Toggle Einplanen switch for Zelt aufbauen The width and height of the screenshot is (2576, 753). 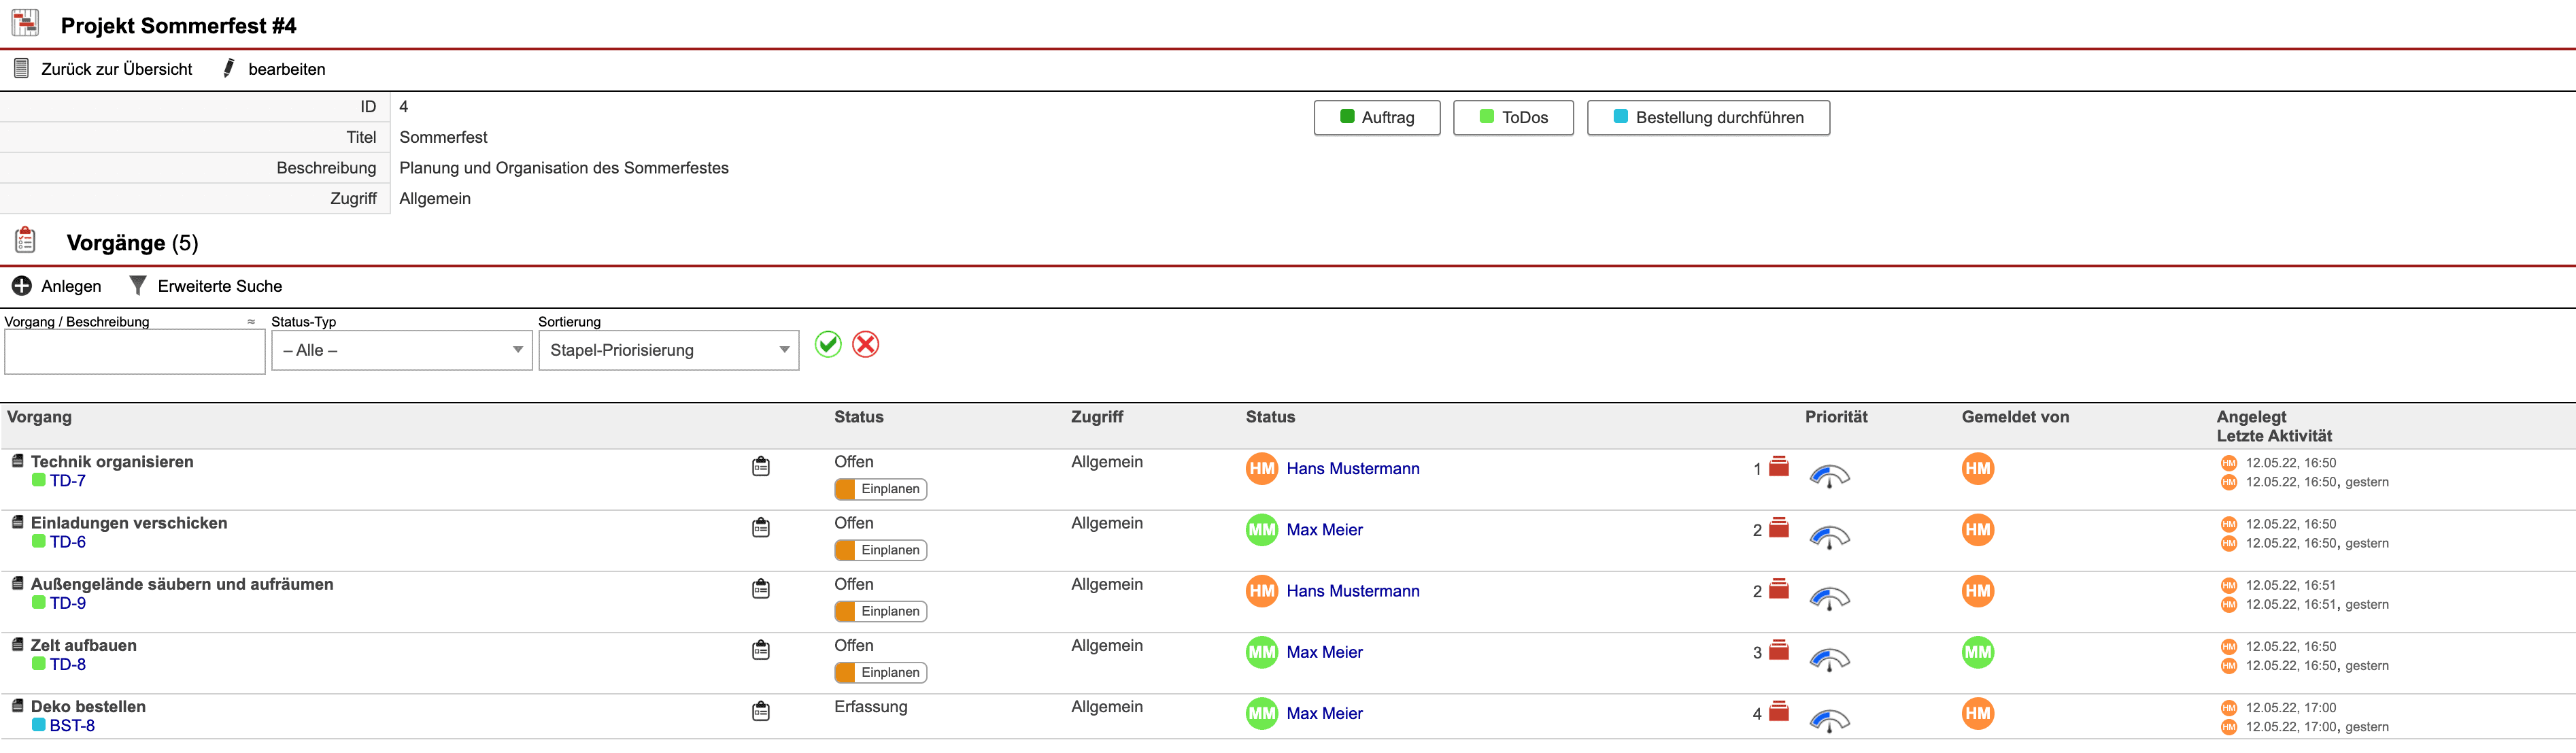(x=881, y=672)
